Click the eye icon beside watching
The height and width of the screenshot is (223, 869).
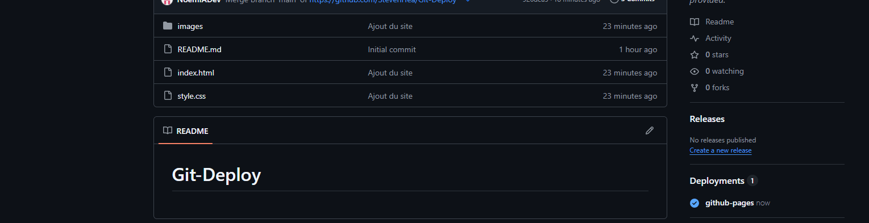coord(694,71)
